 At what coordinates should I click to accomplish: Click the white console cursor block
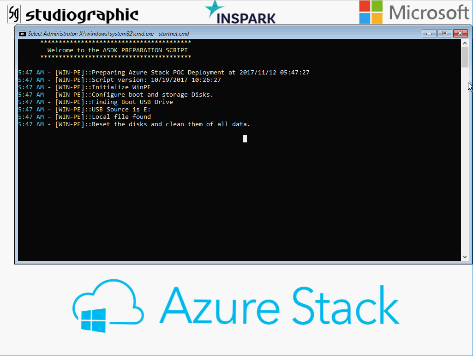(245, 139)
